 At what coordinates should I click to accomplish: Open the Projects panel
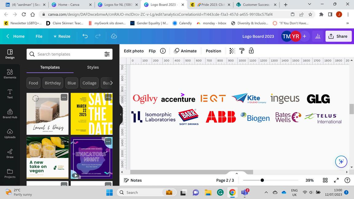(10, 174)
